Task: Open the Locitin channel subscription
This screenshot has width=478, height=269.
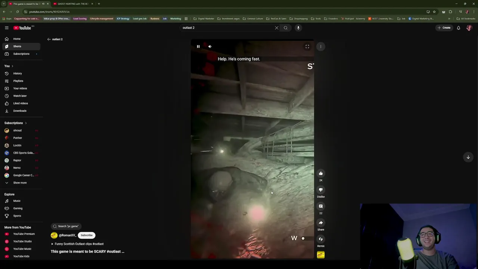Action: pos(21,145)
